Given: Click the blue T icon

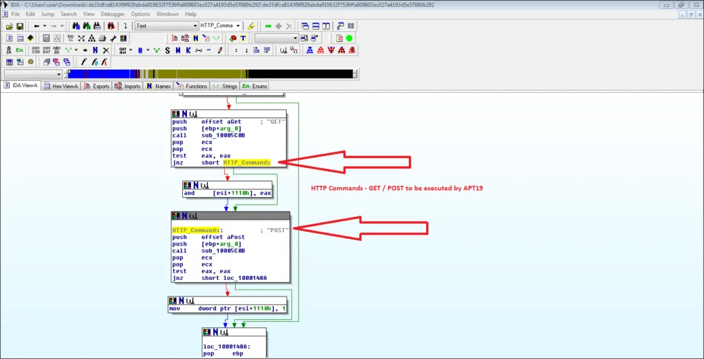Looking at the screenshot, I should coord(243,38).
